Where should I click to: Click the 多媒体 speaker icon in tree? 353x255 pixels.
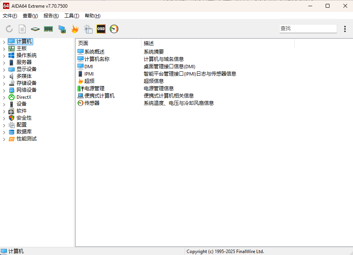point(12,76)
